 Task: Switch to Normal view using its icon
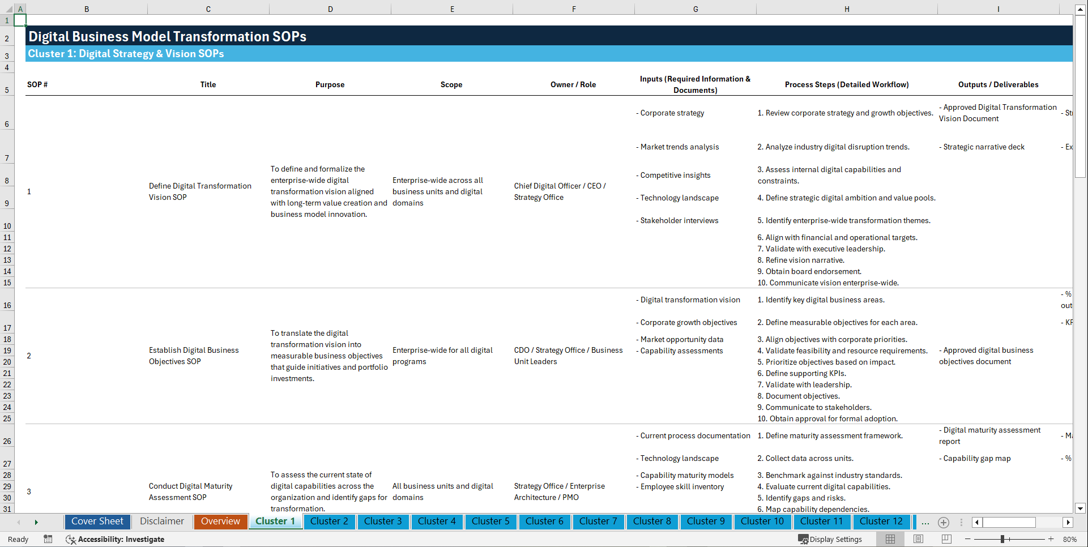click(x=890, y=539)
